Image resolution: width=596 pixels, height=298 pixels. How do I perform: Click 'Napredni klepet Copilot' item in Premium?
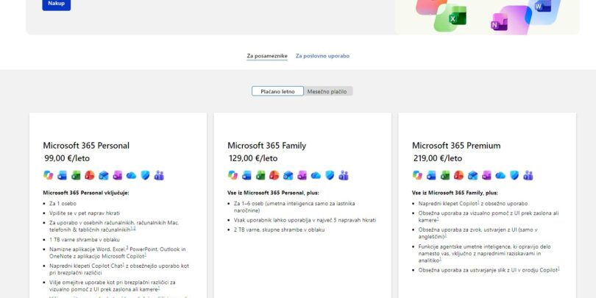pyautogui.click(x=473, y=204)
